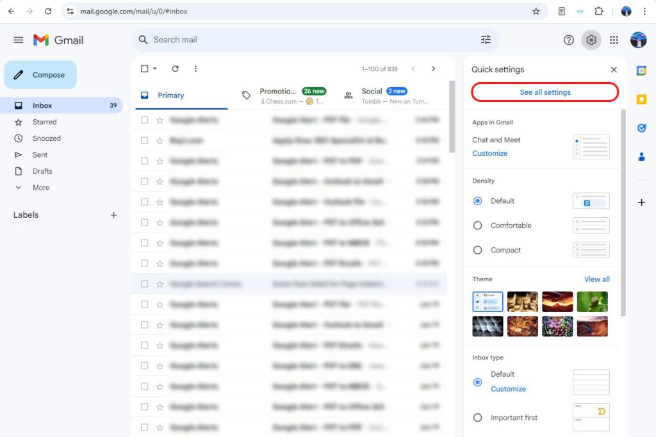
Task: Click Customize under Chat and Meet
Action: tap(490, 153)
